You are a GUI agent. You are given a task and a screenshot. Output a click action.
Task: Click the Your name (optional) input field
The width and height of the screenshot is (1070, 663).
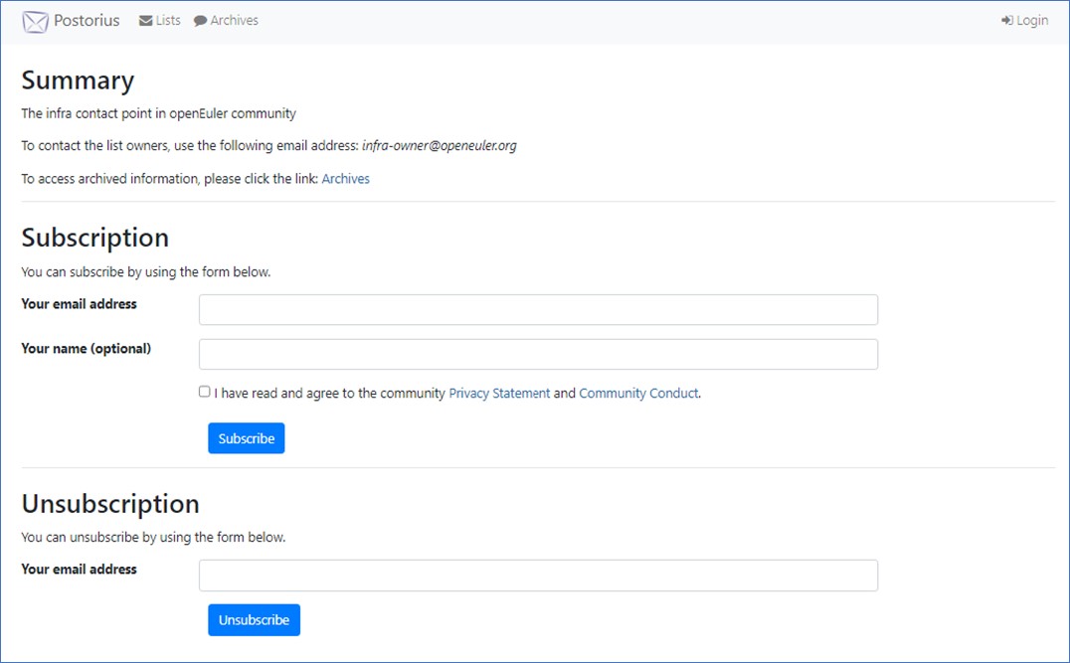tap(538, 354)
